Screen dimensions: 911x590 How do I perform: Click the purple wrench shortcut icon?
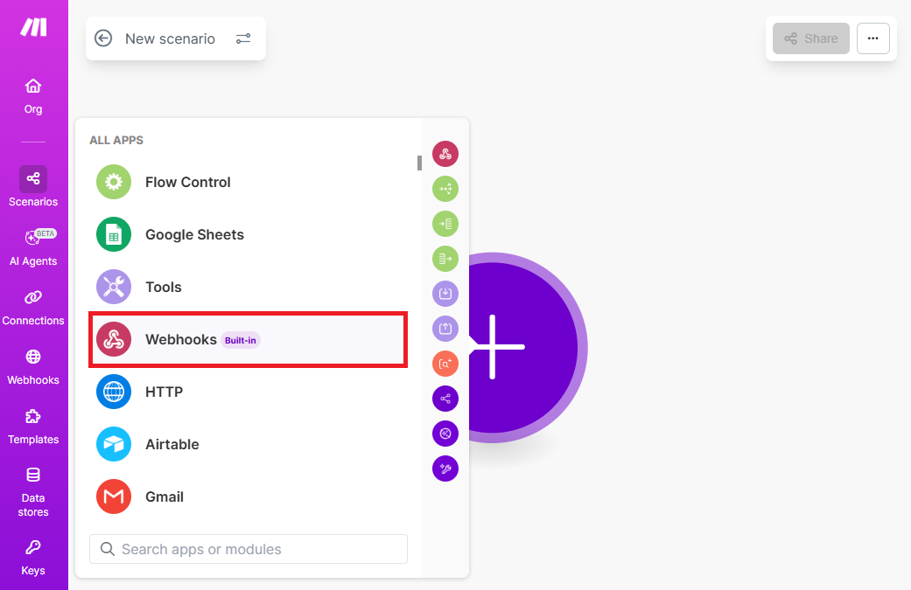click(445, 469)
